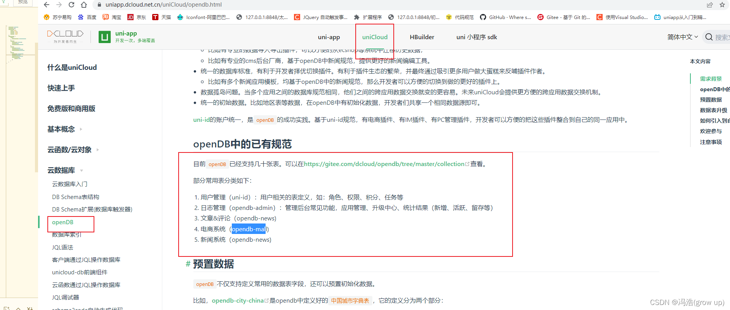Switch to uni-app nav tab
Screen dimensions: 730x310
[329, 37]
